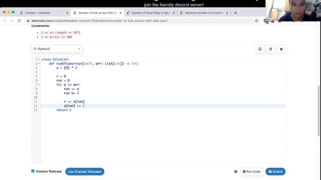Screen dimensions: 321x180
Task: Click the code line 'r = 0'
Action: 61,76
